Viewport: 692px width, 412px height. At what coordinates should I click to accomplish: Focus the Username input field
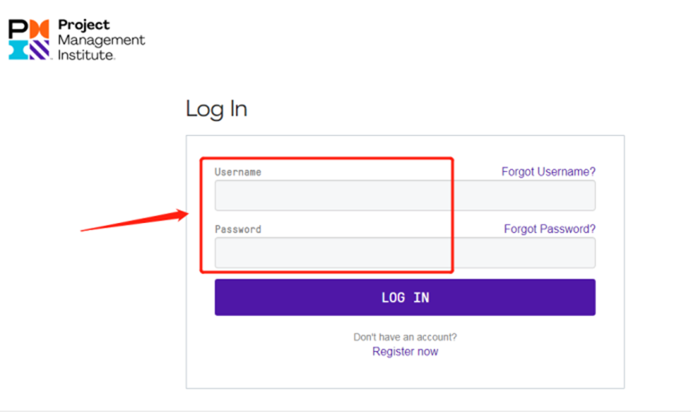click(404, 195)
